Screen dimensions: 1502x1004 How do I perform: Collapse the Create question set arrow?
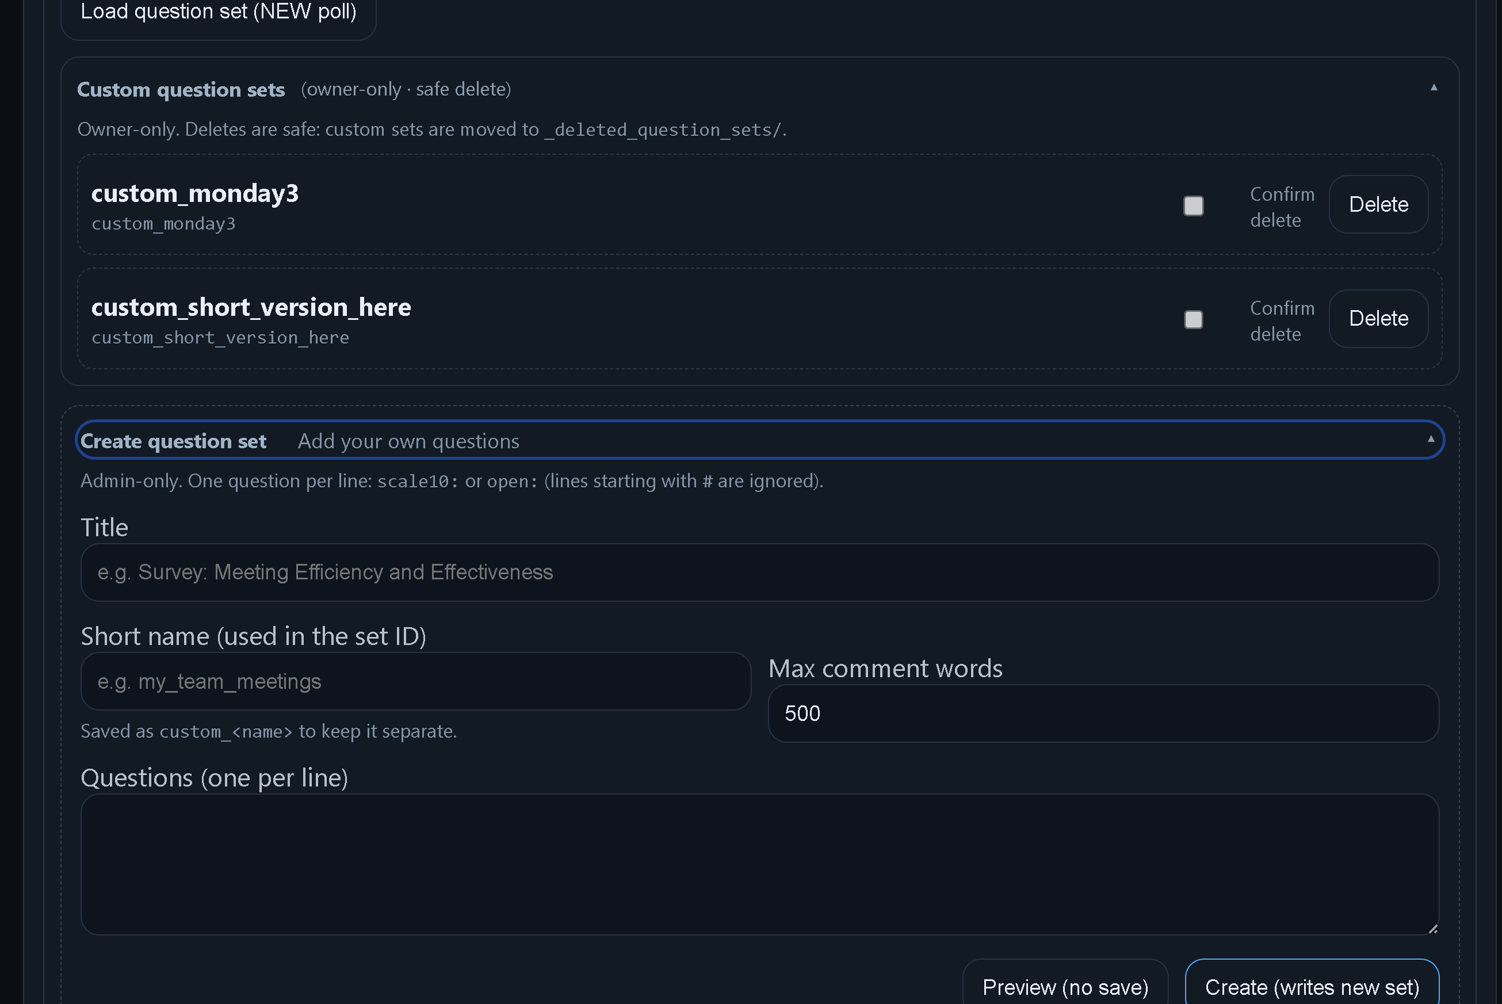1430,439
